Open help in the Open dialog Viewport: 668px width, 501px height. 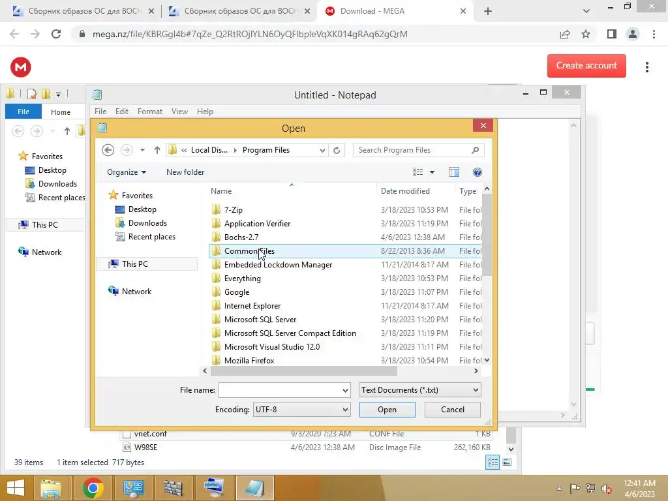tap(477, 172)
